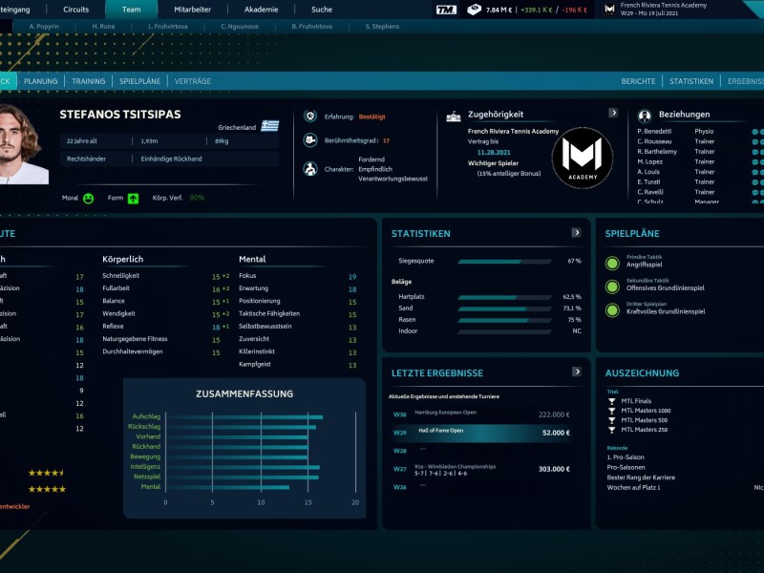Switch to the Mitarbeiter menu
The image size is (764, 573).
point(194,10)
